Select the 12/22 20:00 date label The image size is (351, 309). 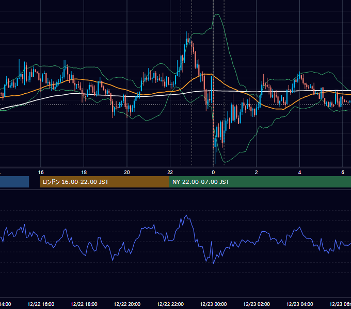point(127,304)
